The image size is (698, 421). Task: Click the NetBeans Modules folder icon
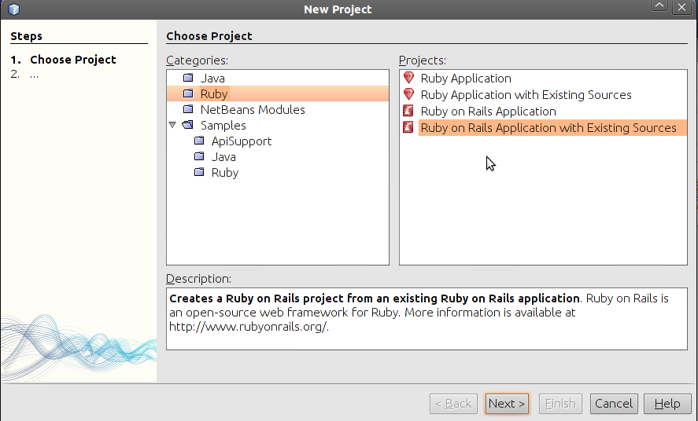tap(187, 109)
